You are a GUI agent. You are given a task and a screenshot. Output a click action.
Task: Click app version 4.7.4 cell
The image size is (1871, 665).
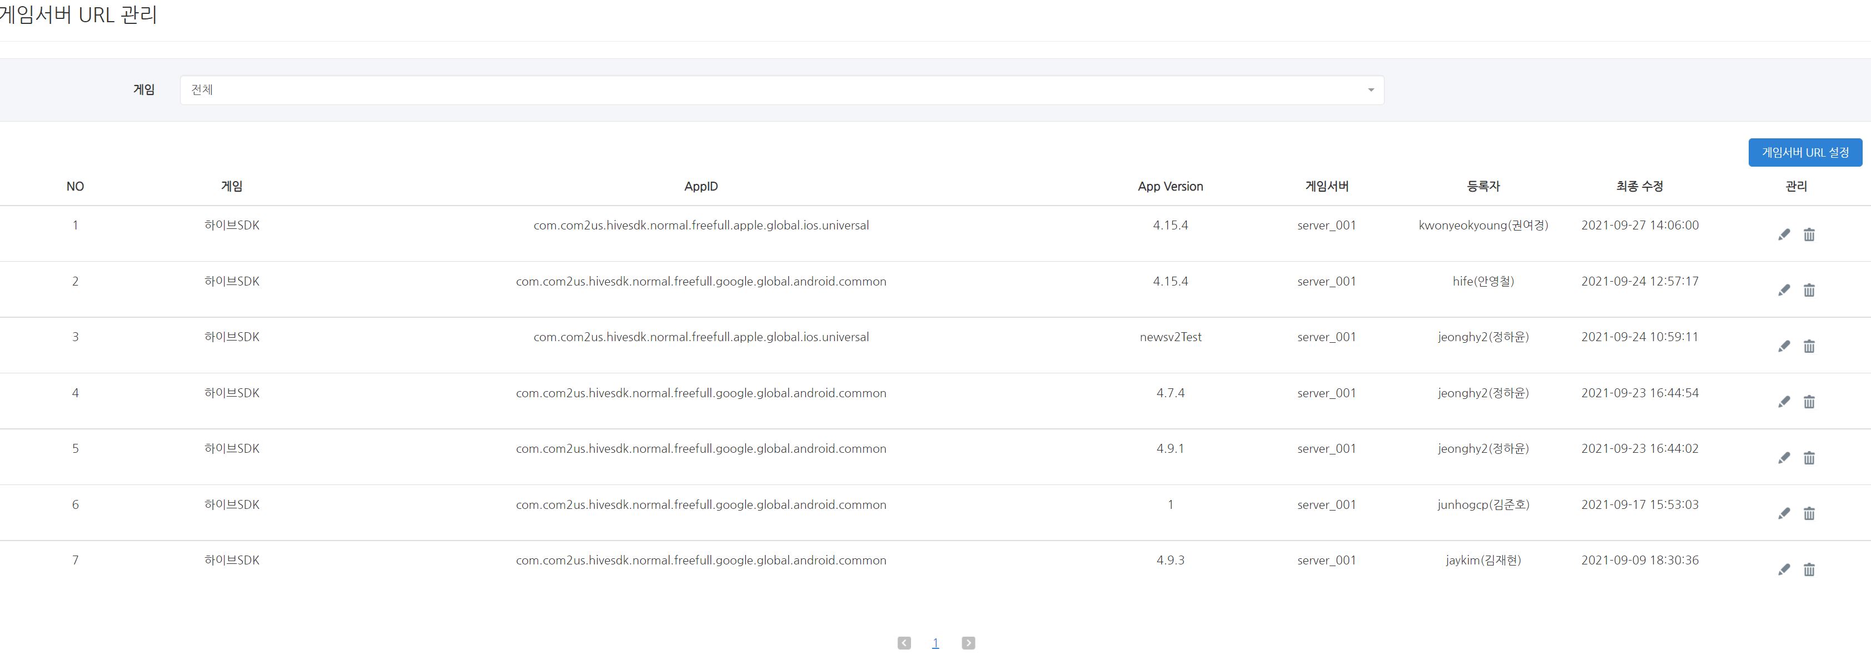[x=1170, y=393]
